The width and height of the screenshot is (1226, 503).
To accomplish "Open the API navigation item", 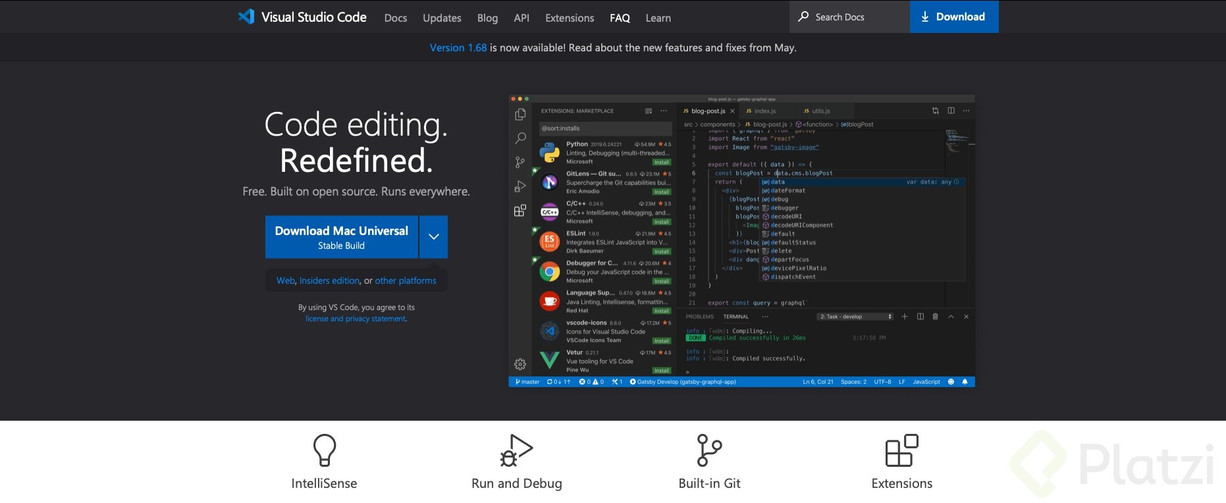I will click(x=521, y=18).
